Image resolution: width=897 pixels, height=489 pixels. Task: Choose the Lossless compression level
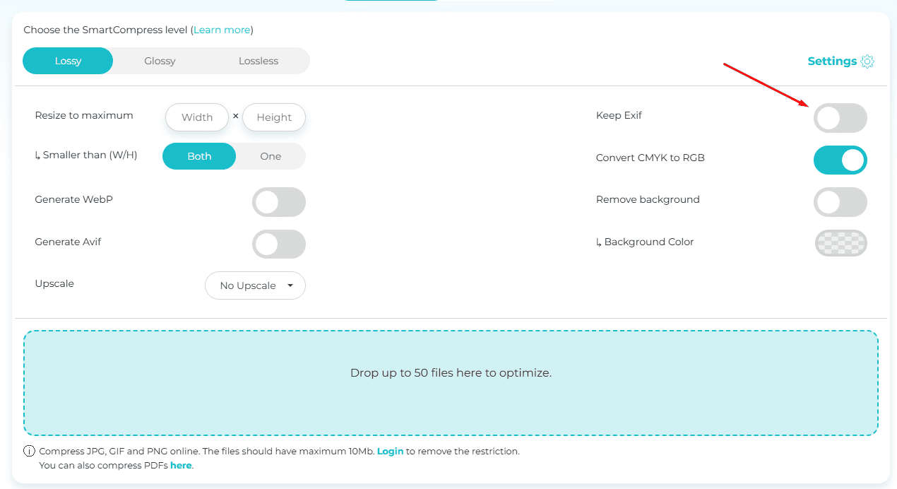tap(259, 61)
